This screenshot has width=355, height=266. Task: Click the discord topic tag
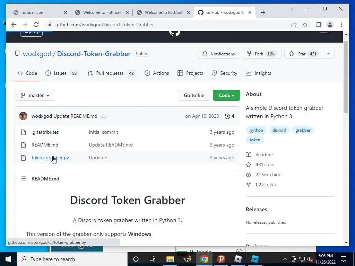[x=279, y=130]
